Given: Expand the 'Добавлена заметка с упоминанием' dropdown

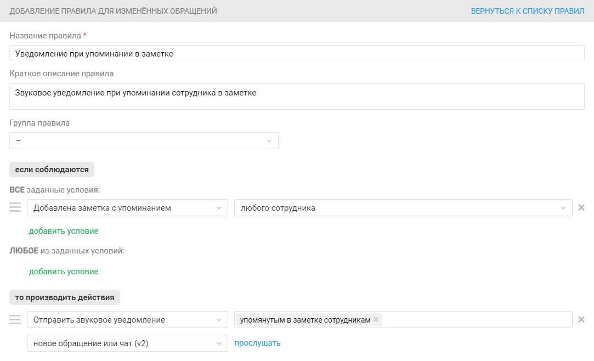Looking at the screenshot, I should [127, 208].
